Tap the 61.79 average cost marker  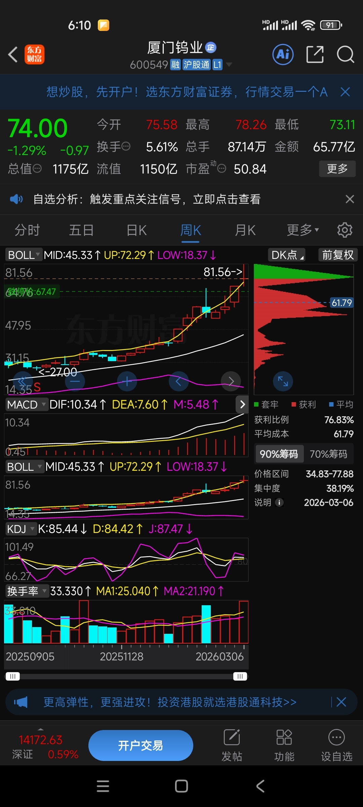pyautogui.click(x=341, y=303)
